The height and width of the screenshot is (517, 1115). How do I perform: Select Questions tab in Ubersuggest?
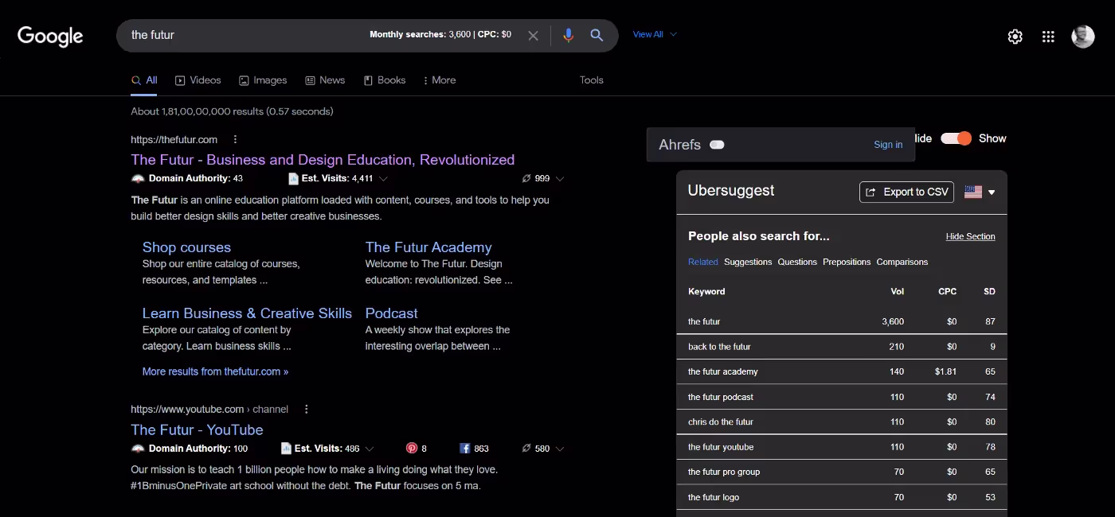[797, 262]
